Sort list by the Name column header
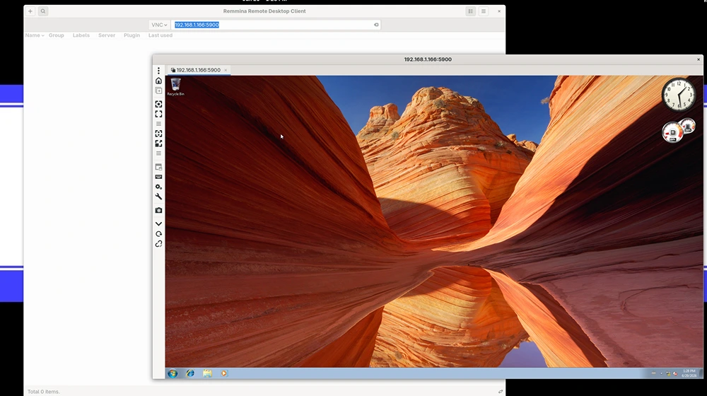The height and width of the screenshot is (396, 707). pyautogui.click(x=34, y=35)
